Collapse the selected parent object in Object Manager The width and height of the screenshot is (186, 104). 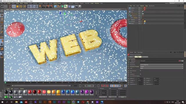[x=128, y=14]
